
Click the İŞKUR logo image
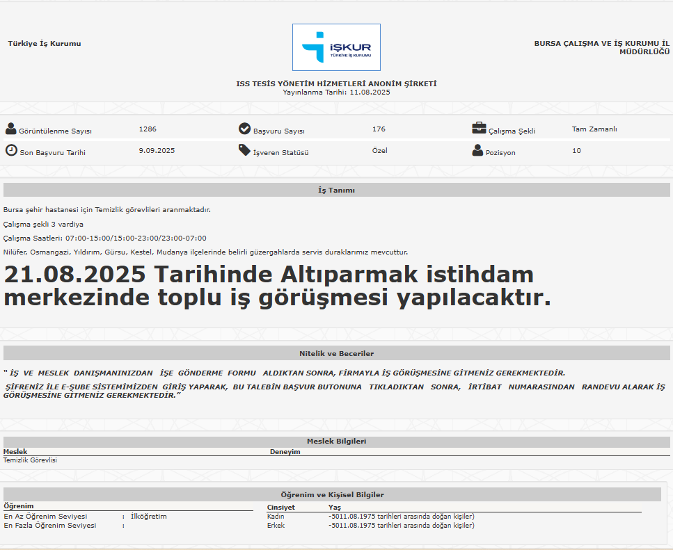coord(337,47)
